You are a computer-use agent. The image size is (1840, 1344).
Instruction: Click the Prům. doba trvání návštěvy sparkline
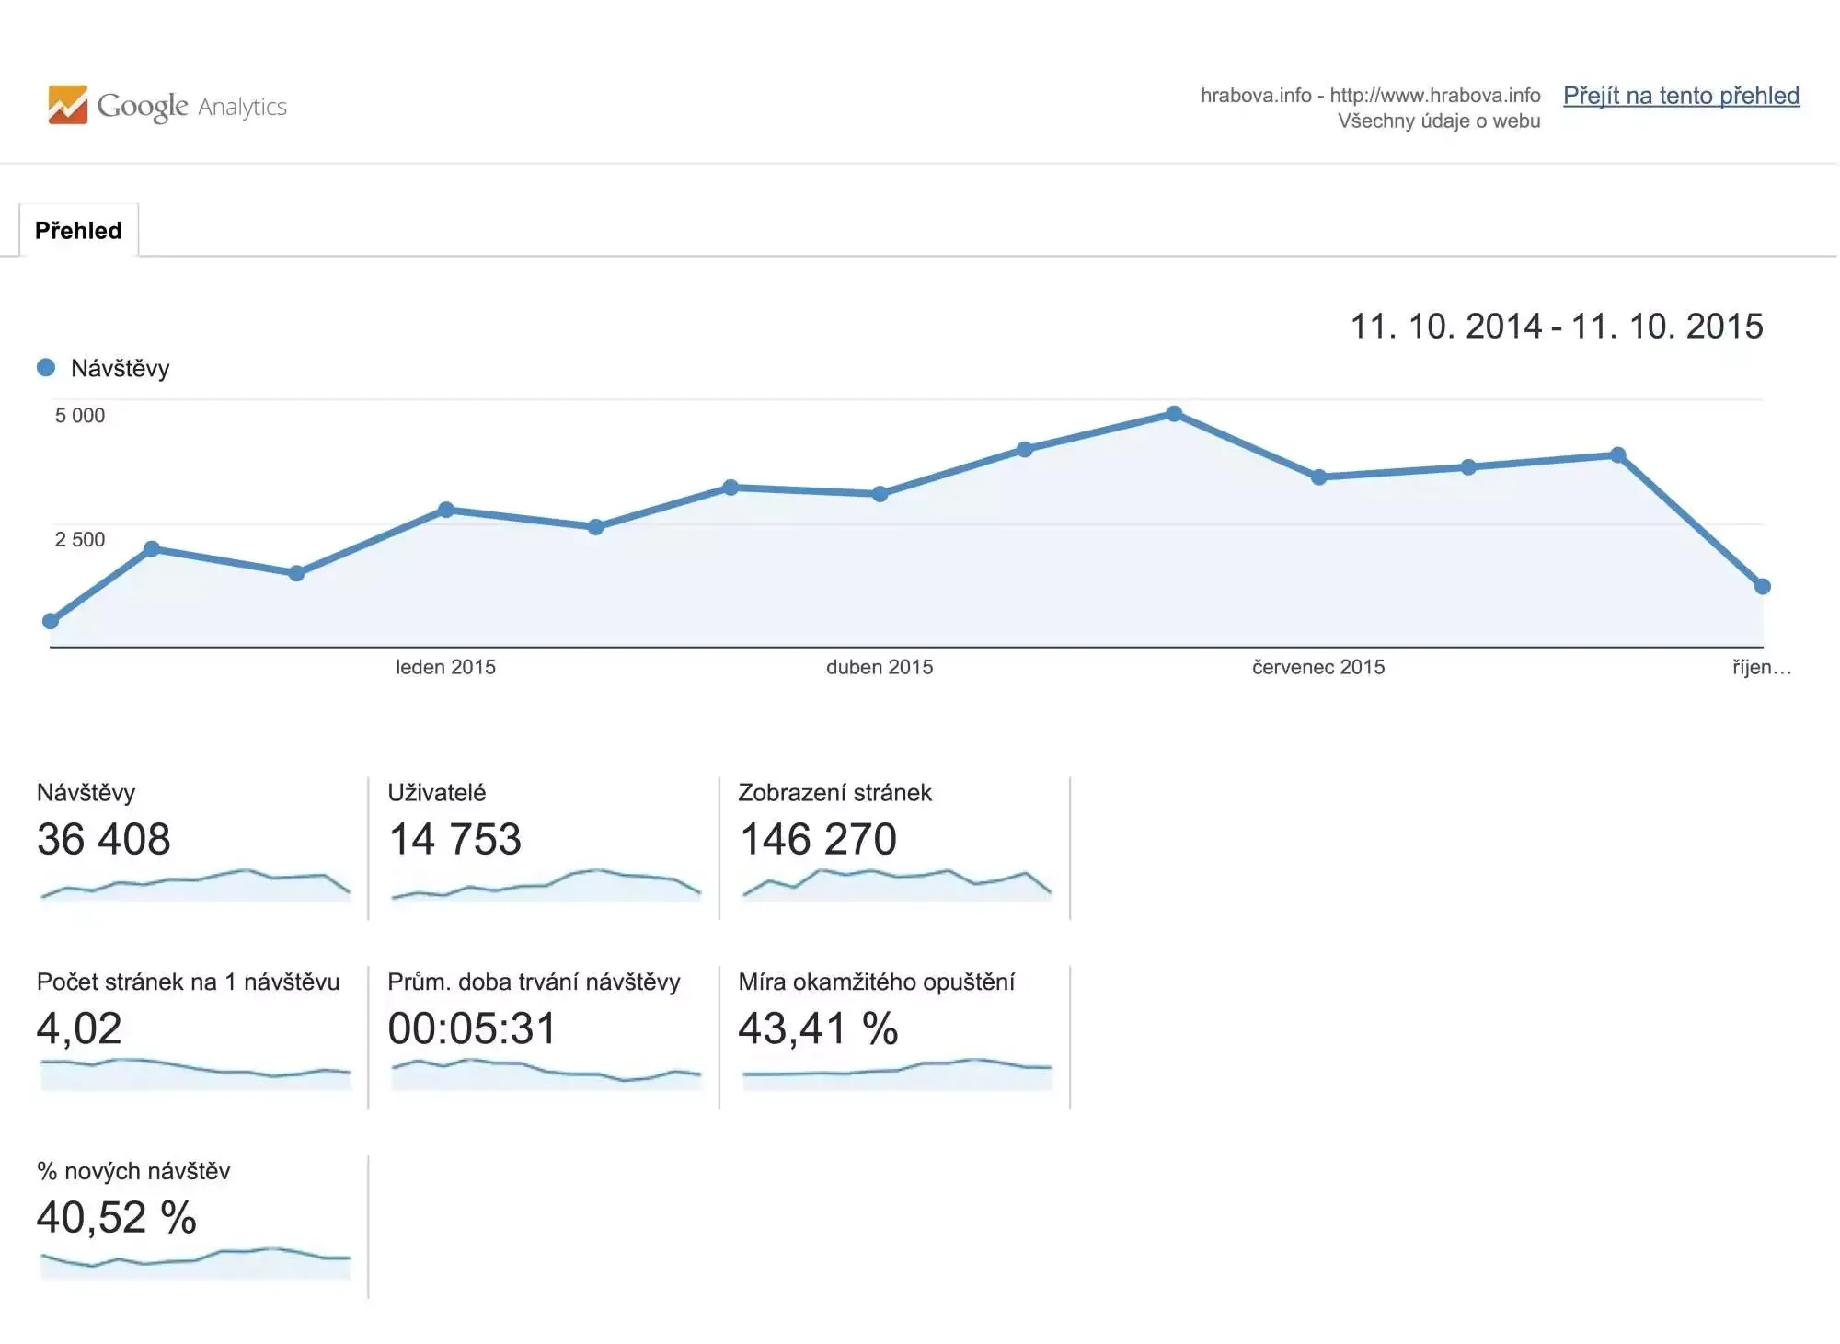coord(546,1074)
